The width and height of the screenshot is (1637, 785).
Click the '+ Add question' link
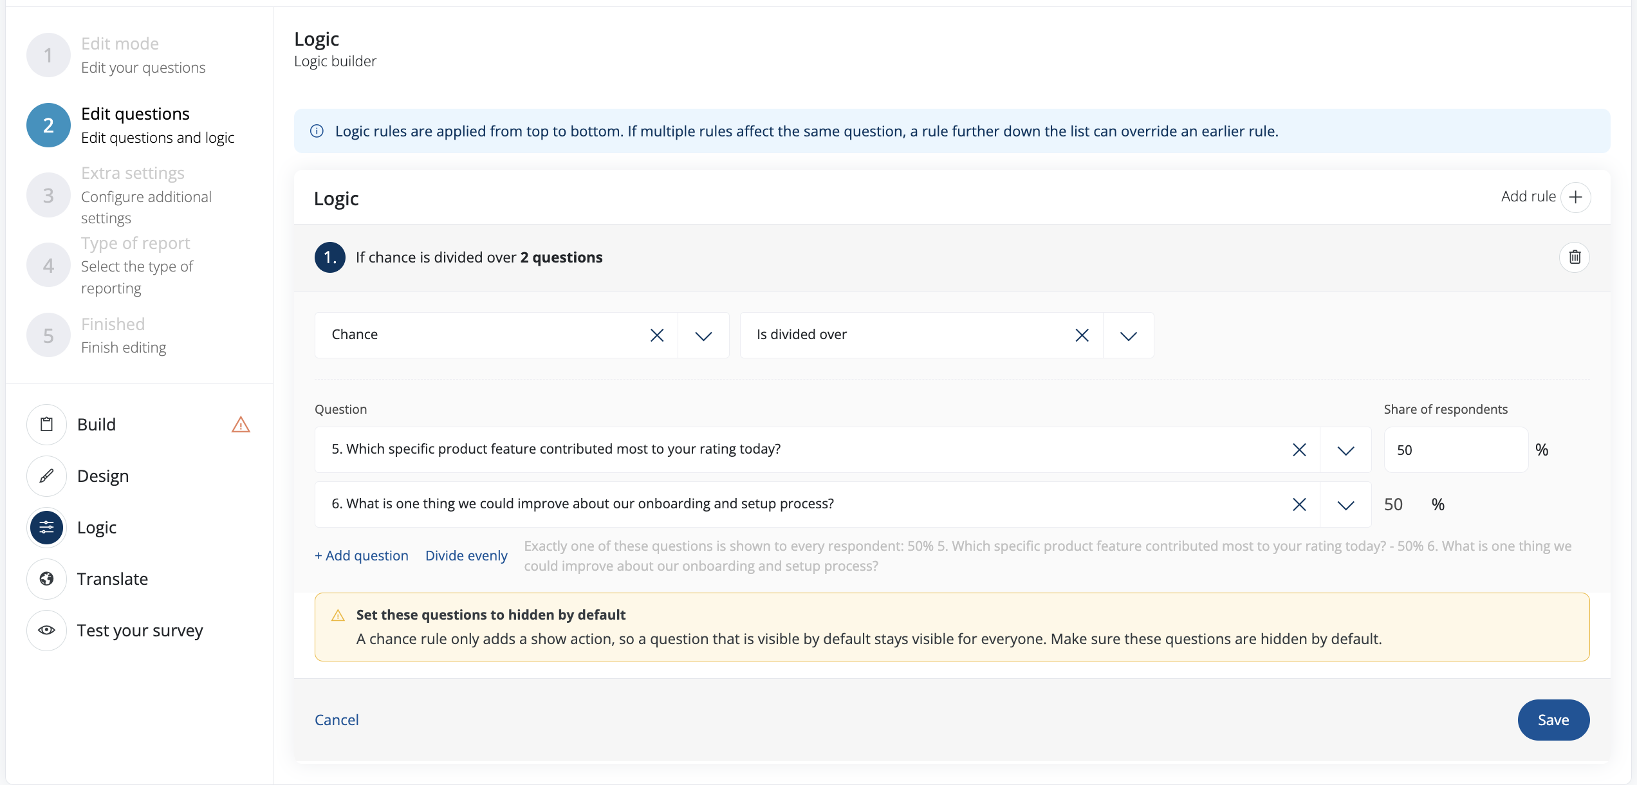(362, 556)
